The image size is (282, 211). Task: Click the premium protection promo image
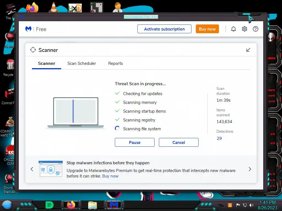click(51, 169)
